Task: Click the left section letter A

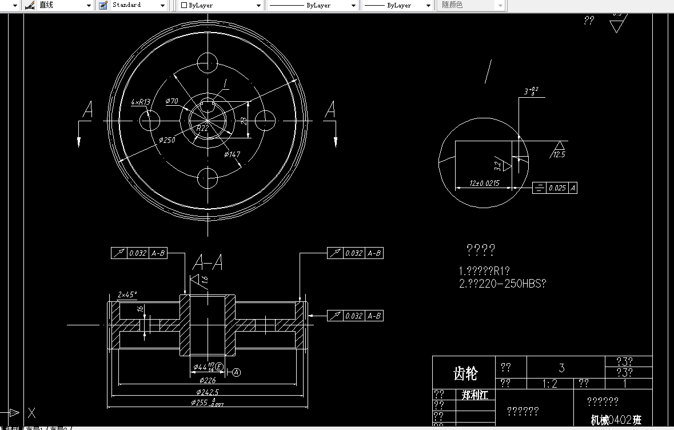Action: pos(87,109)
